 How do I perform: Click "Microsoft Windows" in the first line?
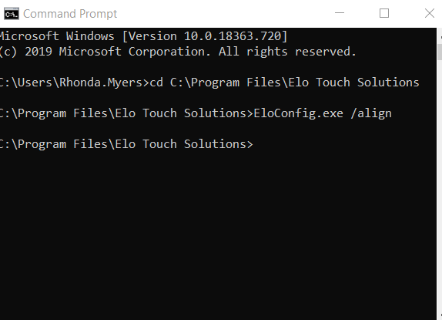[57, 36]
